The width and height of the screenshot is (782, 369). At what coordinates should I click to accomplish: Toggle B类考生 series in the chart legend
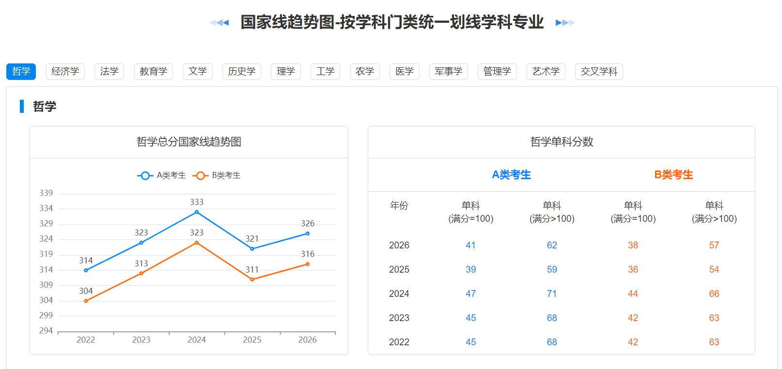click(x=217, y=175)
